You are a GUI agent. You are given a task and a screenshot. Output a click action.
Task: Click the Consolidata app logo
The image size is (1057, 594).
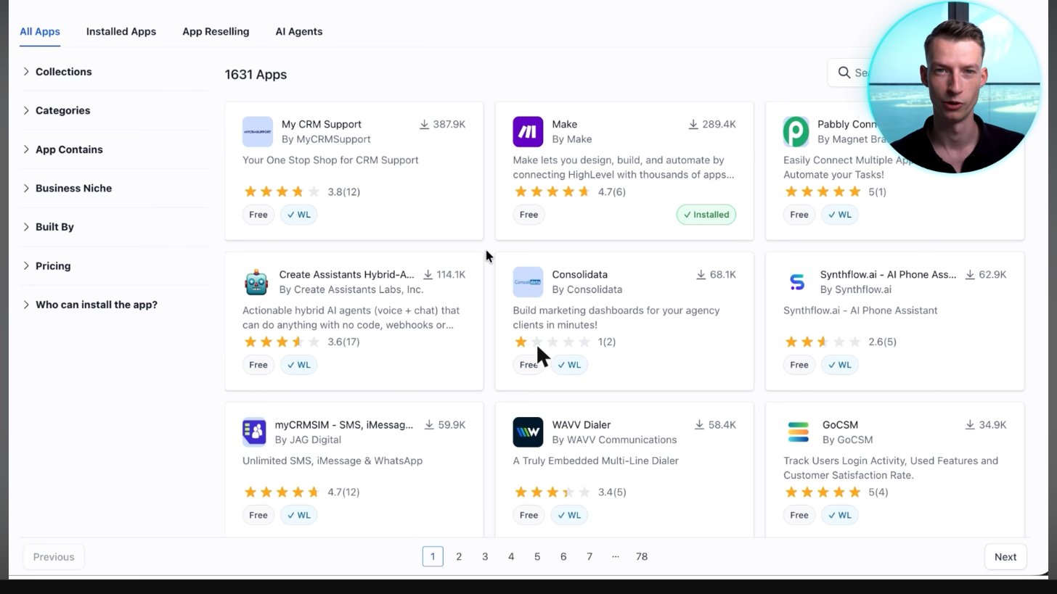click(x=528, y=282)
